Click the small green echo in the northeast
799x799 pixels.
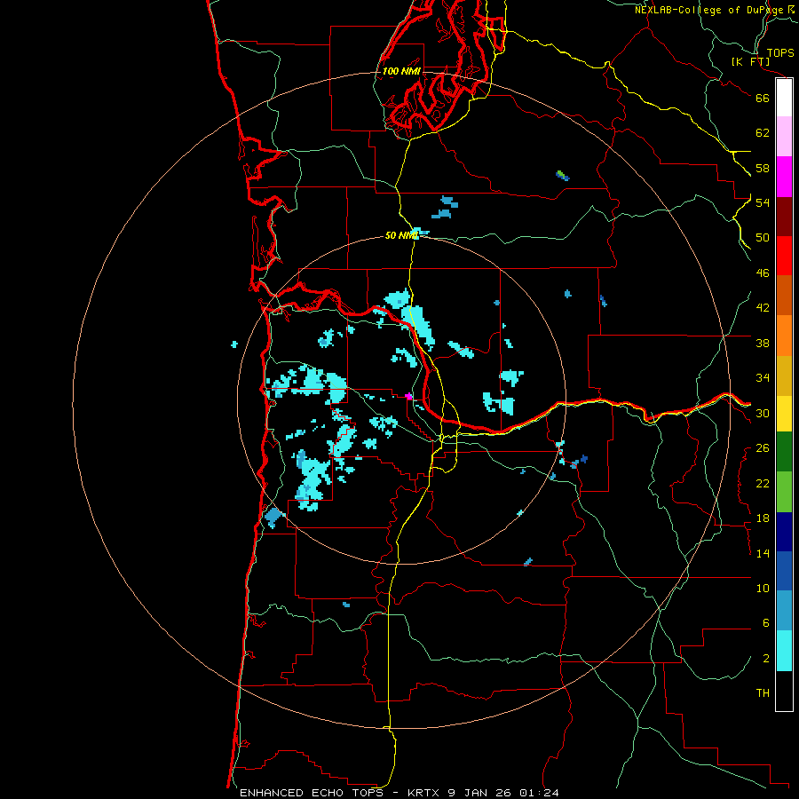coord(561,175)
